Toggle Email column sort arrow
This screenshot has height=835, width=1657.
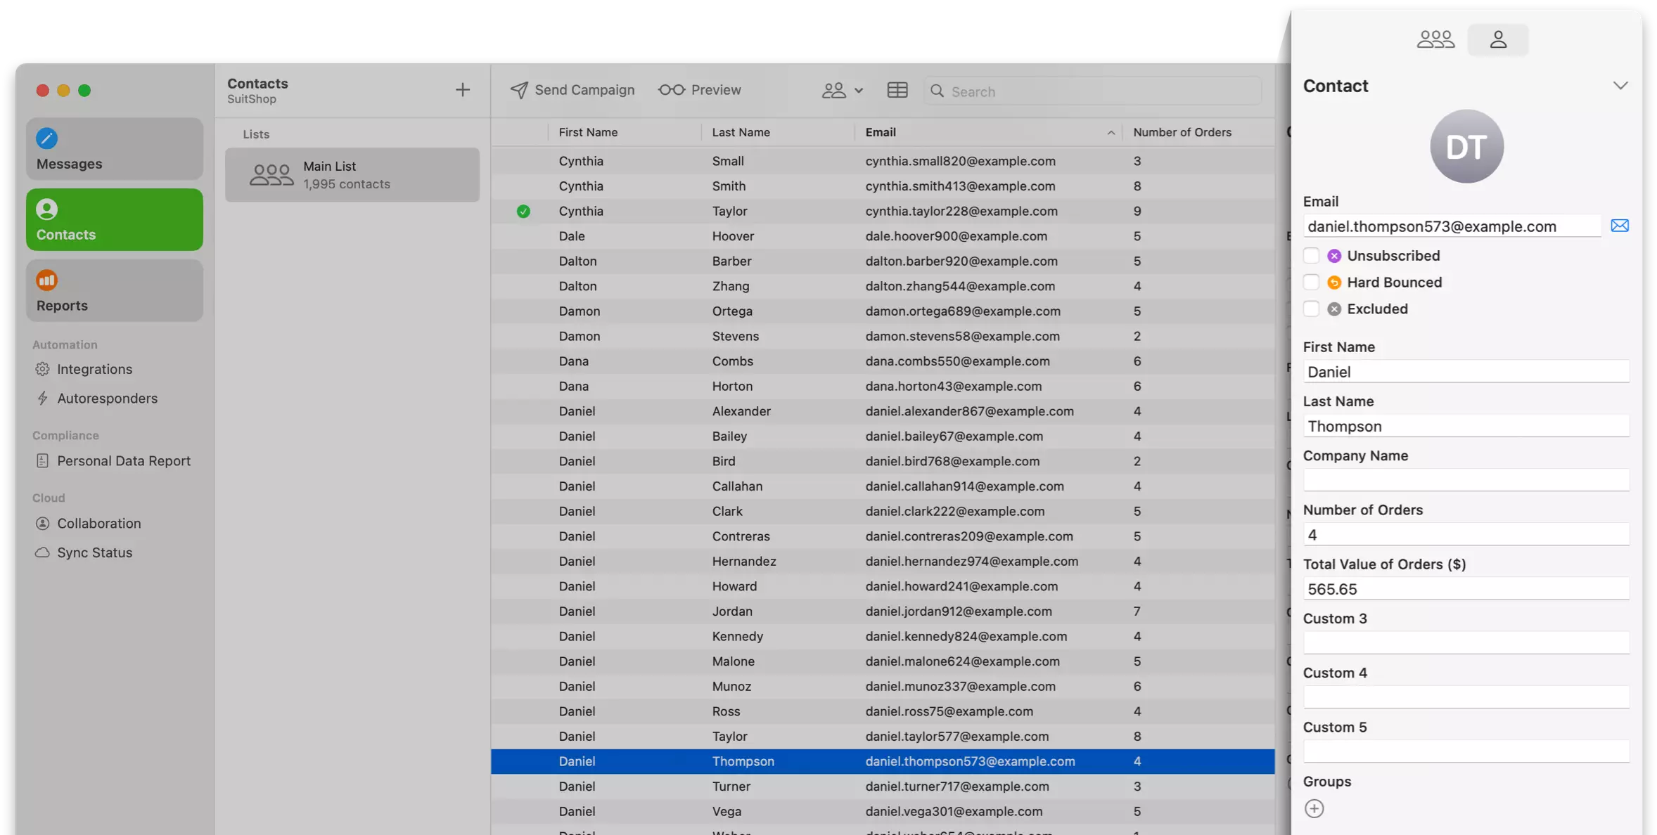(1111, 133)
